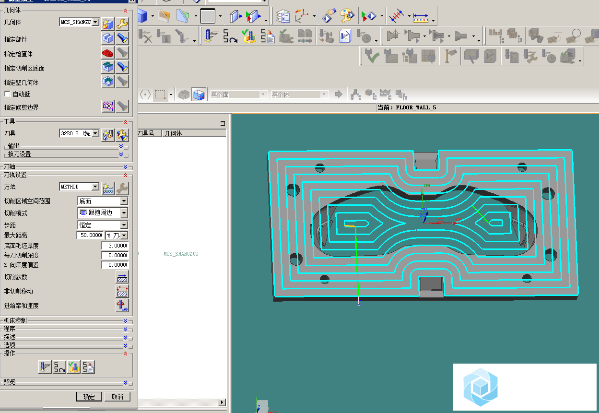
Task: Open the 进给率和速度 feeds and speeds dialog
Action: [122, 306]
